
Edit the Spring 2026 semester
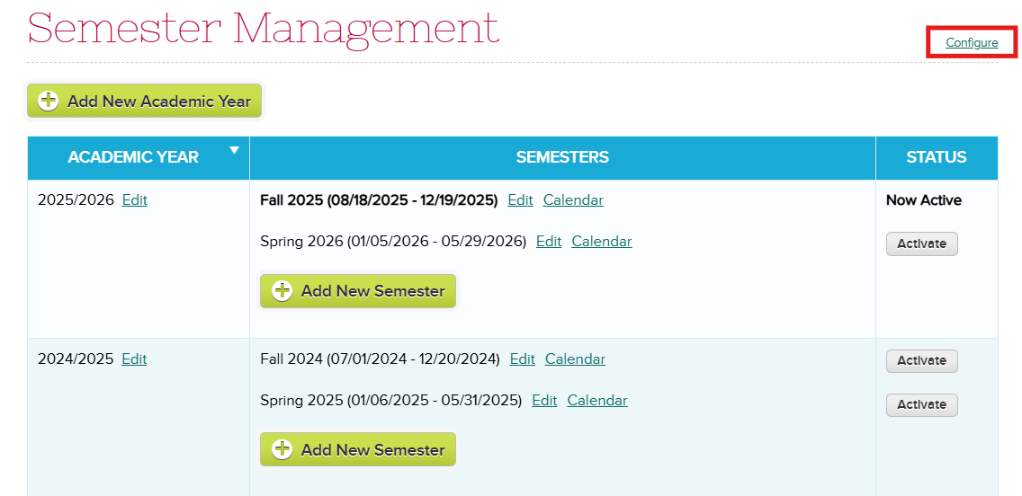click(x=549, y=242)
